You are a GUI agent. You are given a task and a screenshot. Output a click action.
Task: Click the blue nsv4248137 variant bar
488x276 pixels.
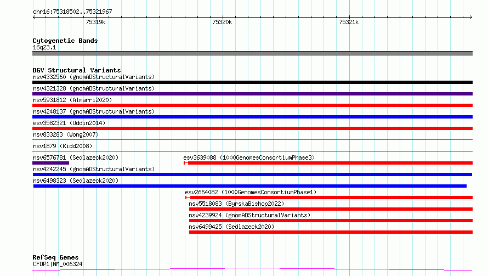coord(252,117)
